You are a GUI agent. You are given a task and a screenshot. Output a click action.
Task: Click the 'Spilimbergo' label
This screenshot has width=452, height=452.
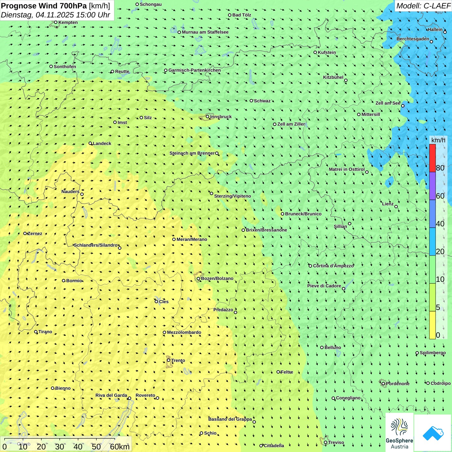[433, 353]
